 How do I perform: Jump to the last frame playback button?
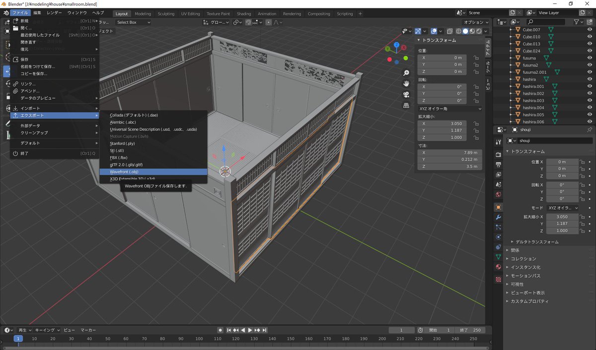[264, 330]
